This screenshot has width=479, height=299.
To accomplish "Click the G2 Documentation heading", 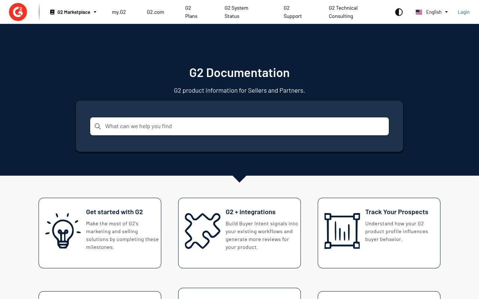I will tap(239, 73).
